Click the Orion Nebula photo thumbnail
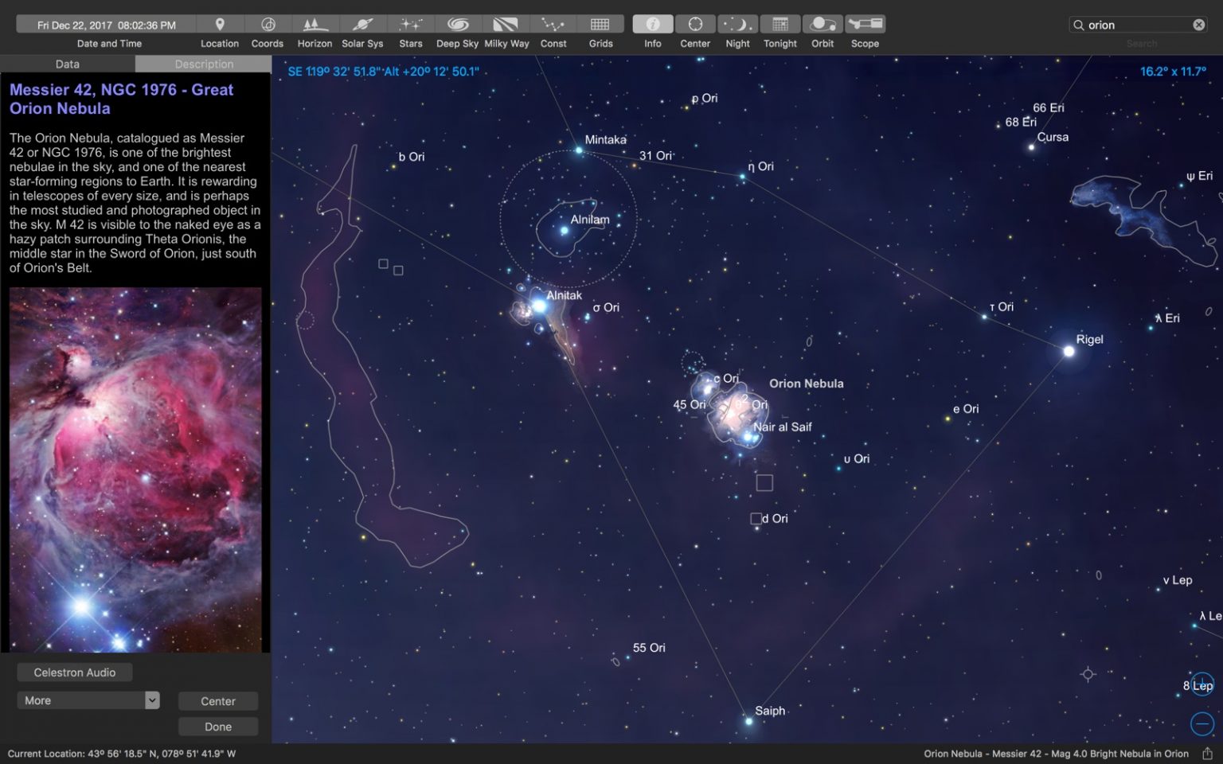 pyautogui.click(x=135, y=470)
